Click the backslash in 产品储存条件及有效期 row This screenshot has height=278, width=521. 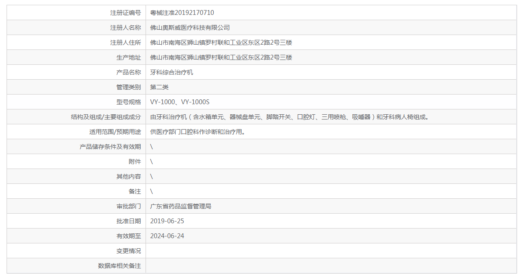pos(152,147)
